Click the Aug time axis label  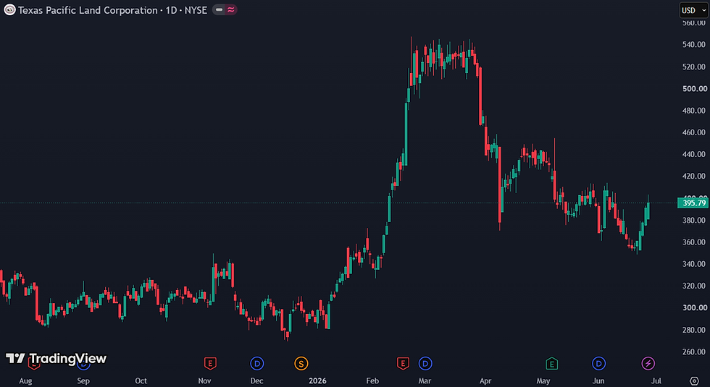pyautogui.click(x=25, y=381)
